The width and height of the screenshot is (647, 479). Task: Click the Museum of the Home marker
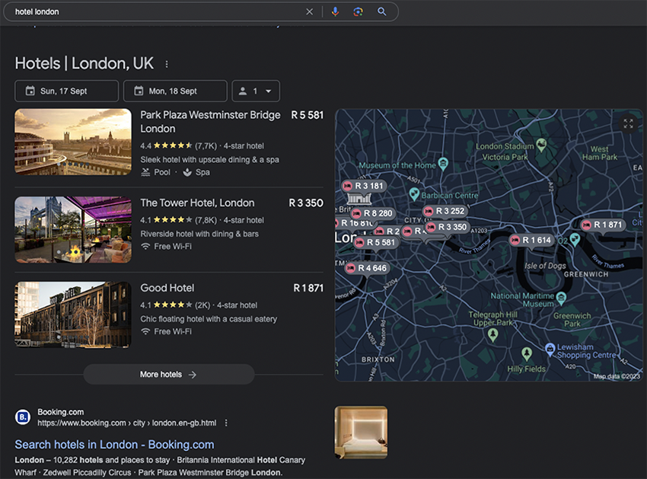pyautogui.click(x=443, y=164)
